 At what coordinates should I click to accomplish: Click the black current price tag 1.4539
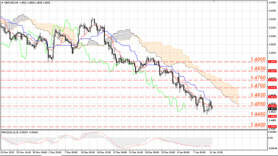click(x=272, y=109)
